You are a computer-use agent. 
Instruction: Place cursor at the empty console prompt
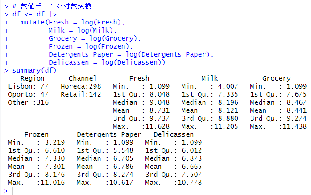click(x=13, y=191)
